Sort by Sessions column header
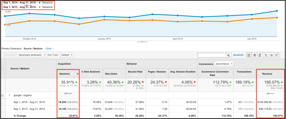286x119 pixels. pyautogui.click(x=65, y=74)
